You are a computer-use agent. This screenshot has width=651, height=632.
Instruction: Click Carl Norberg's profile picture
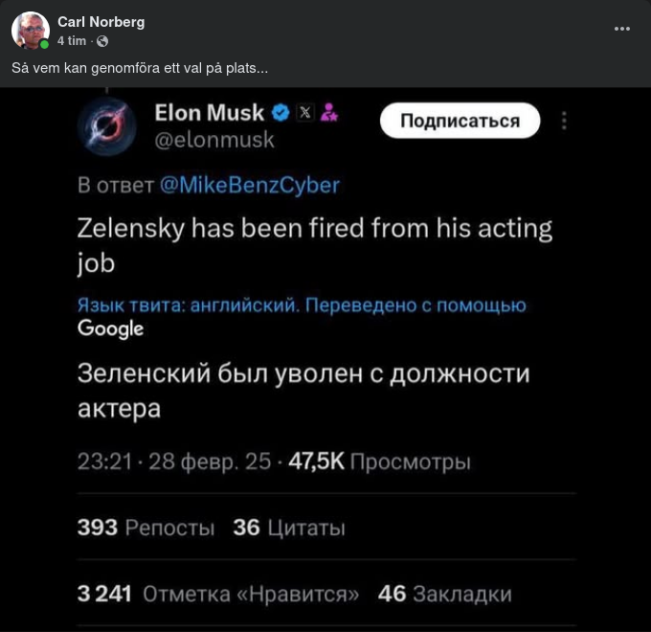click(x=30, y=31)
